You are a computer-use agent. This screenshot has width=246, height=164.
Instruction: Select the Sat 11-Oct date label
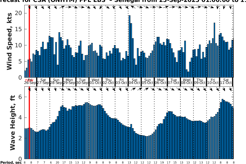[226, 81]
